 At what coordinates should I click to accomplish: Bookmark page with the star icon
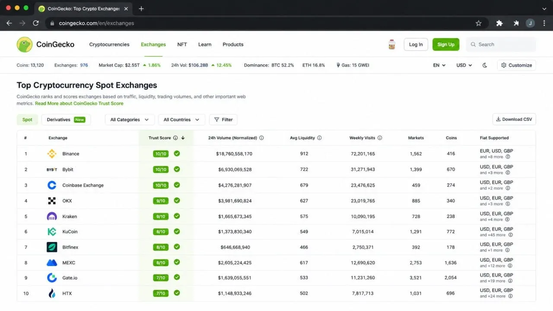coord(479,23)
